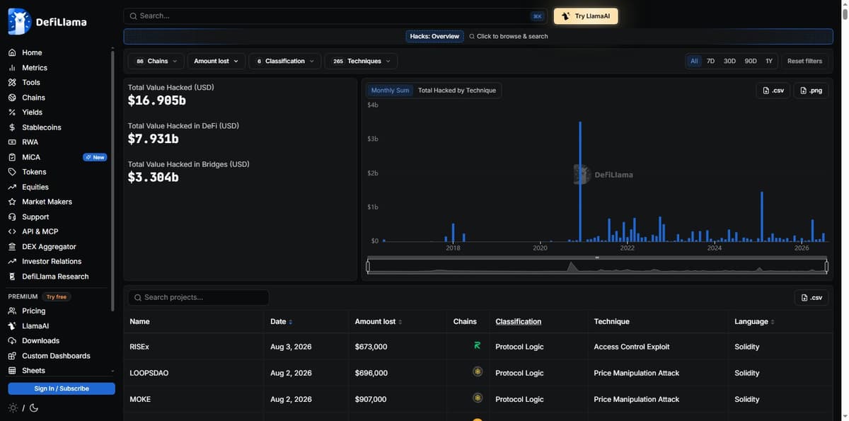The width and height of the screenshot is (849, 421).
Task: Select the 90D time range
Action: click(x=751, y=61)
